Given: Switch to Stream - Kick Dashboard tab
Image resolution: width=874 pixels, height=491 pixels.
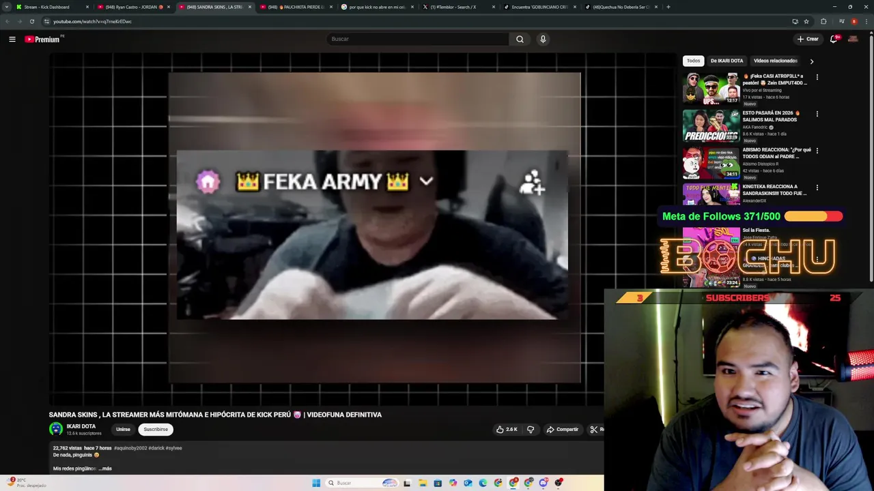Looking at the screenshot, I should tap(52, 7).
